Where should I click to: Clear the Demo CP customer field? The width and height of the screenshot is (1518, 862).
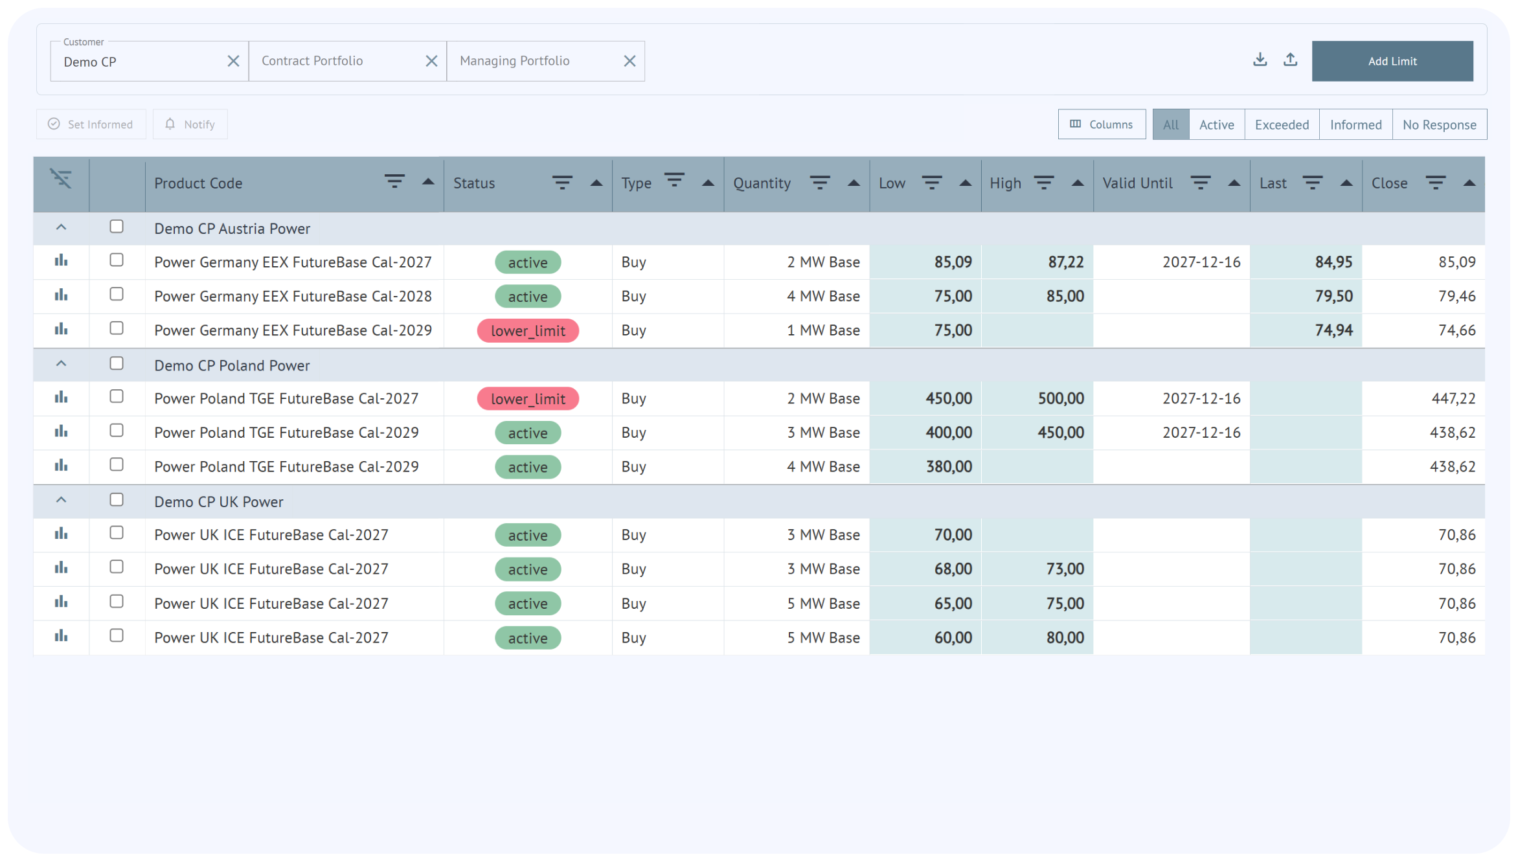(233, 61)
